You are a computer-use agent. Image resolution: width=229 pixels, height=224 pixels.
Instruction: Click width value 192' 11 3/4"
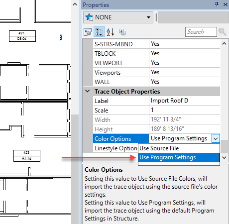(x=166, y=119)
